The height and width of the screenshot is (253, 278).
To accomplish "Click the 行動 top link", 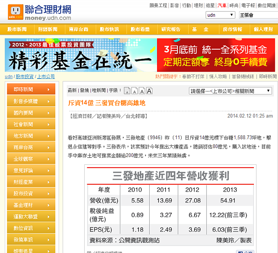I will coord(187,6).
